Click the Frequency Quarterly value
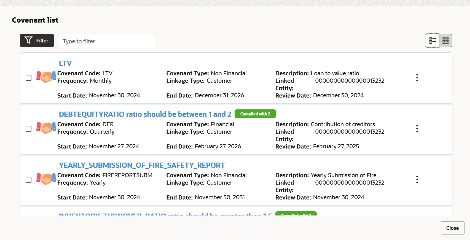The height and width of the screenshot is (240, 470). [102, 132]
